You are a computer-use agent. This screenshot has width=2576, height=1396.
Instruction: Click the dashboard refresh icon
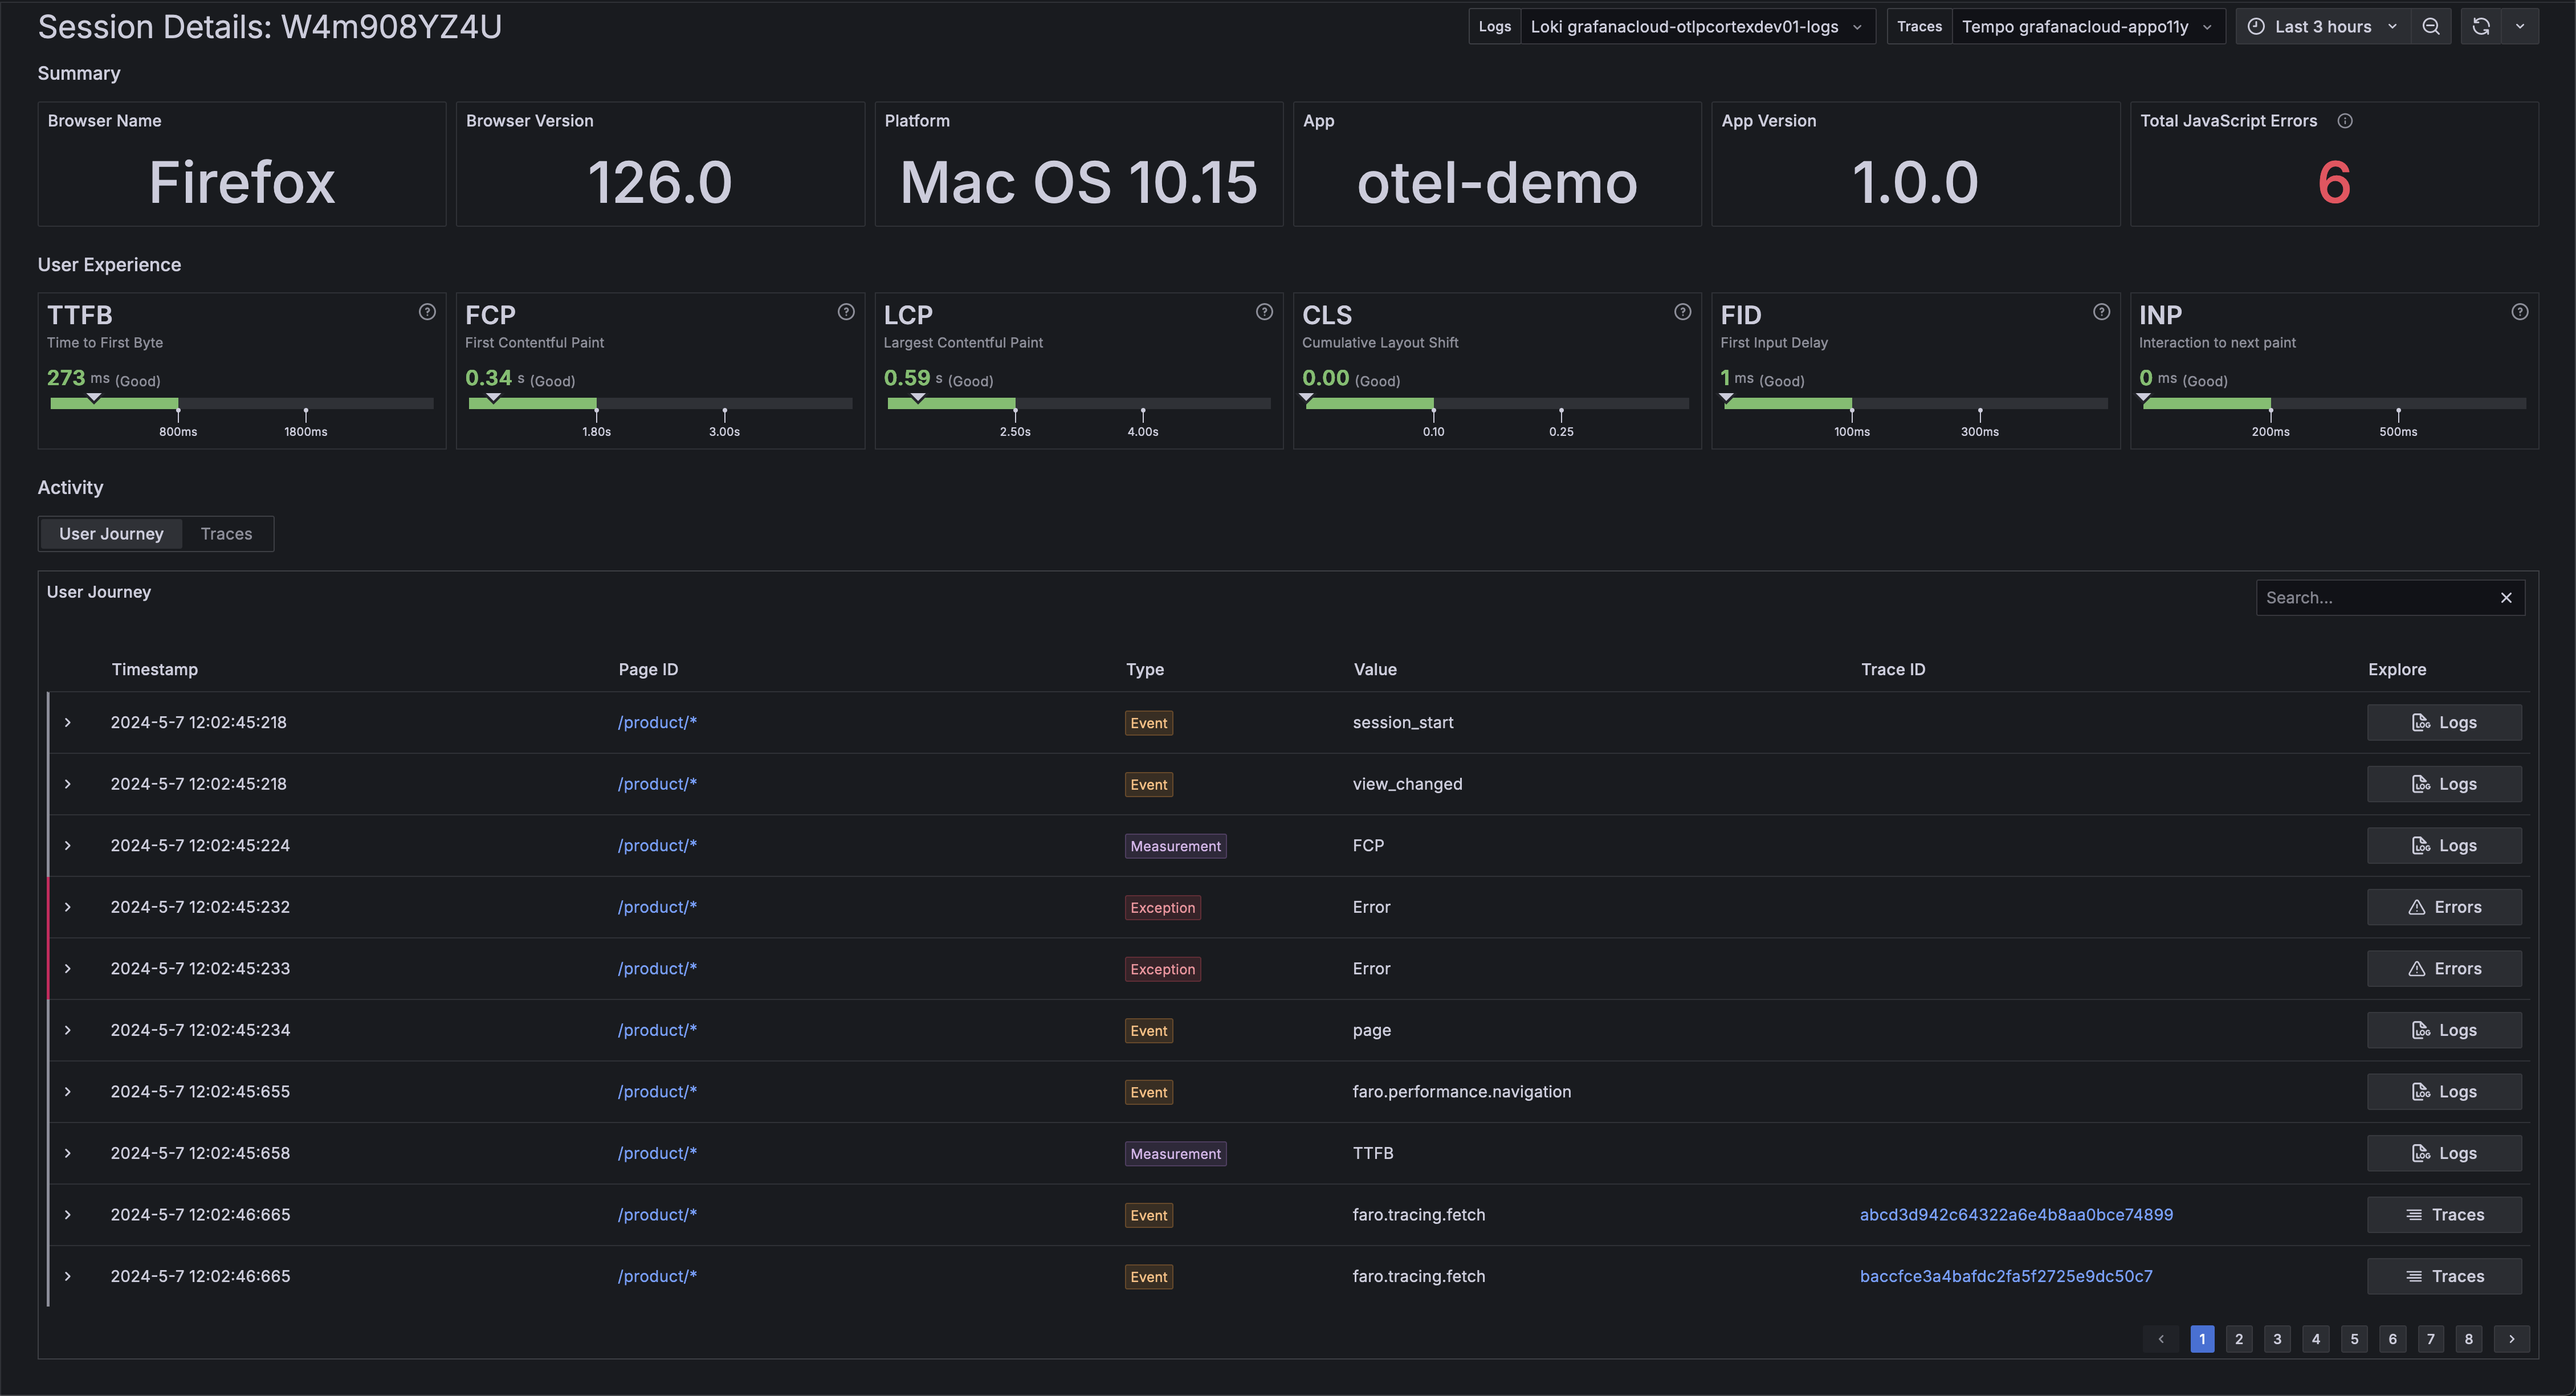point(2480,26)
